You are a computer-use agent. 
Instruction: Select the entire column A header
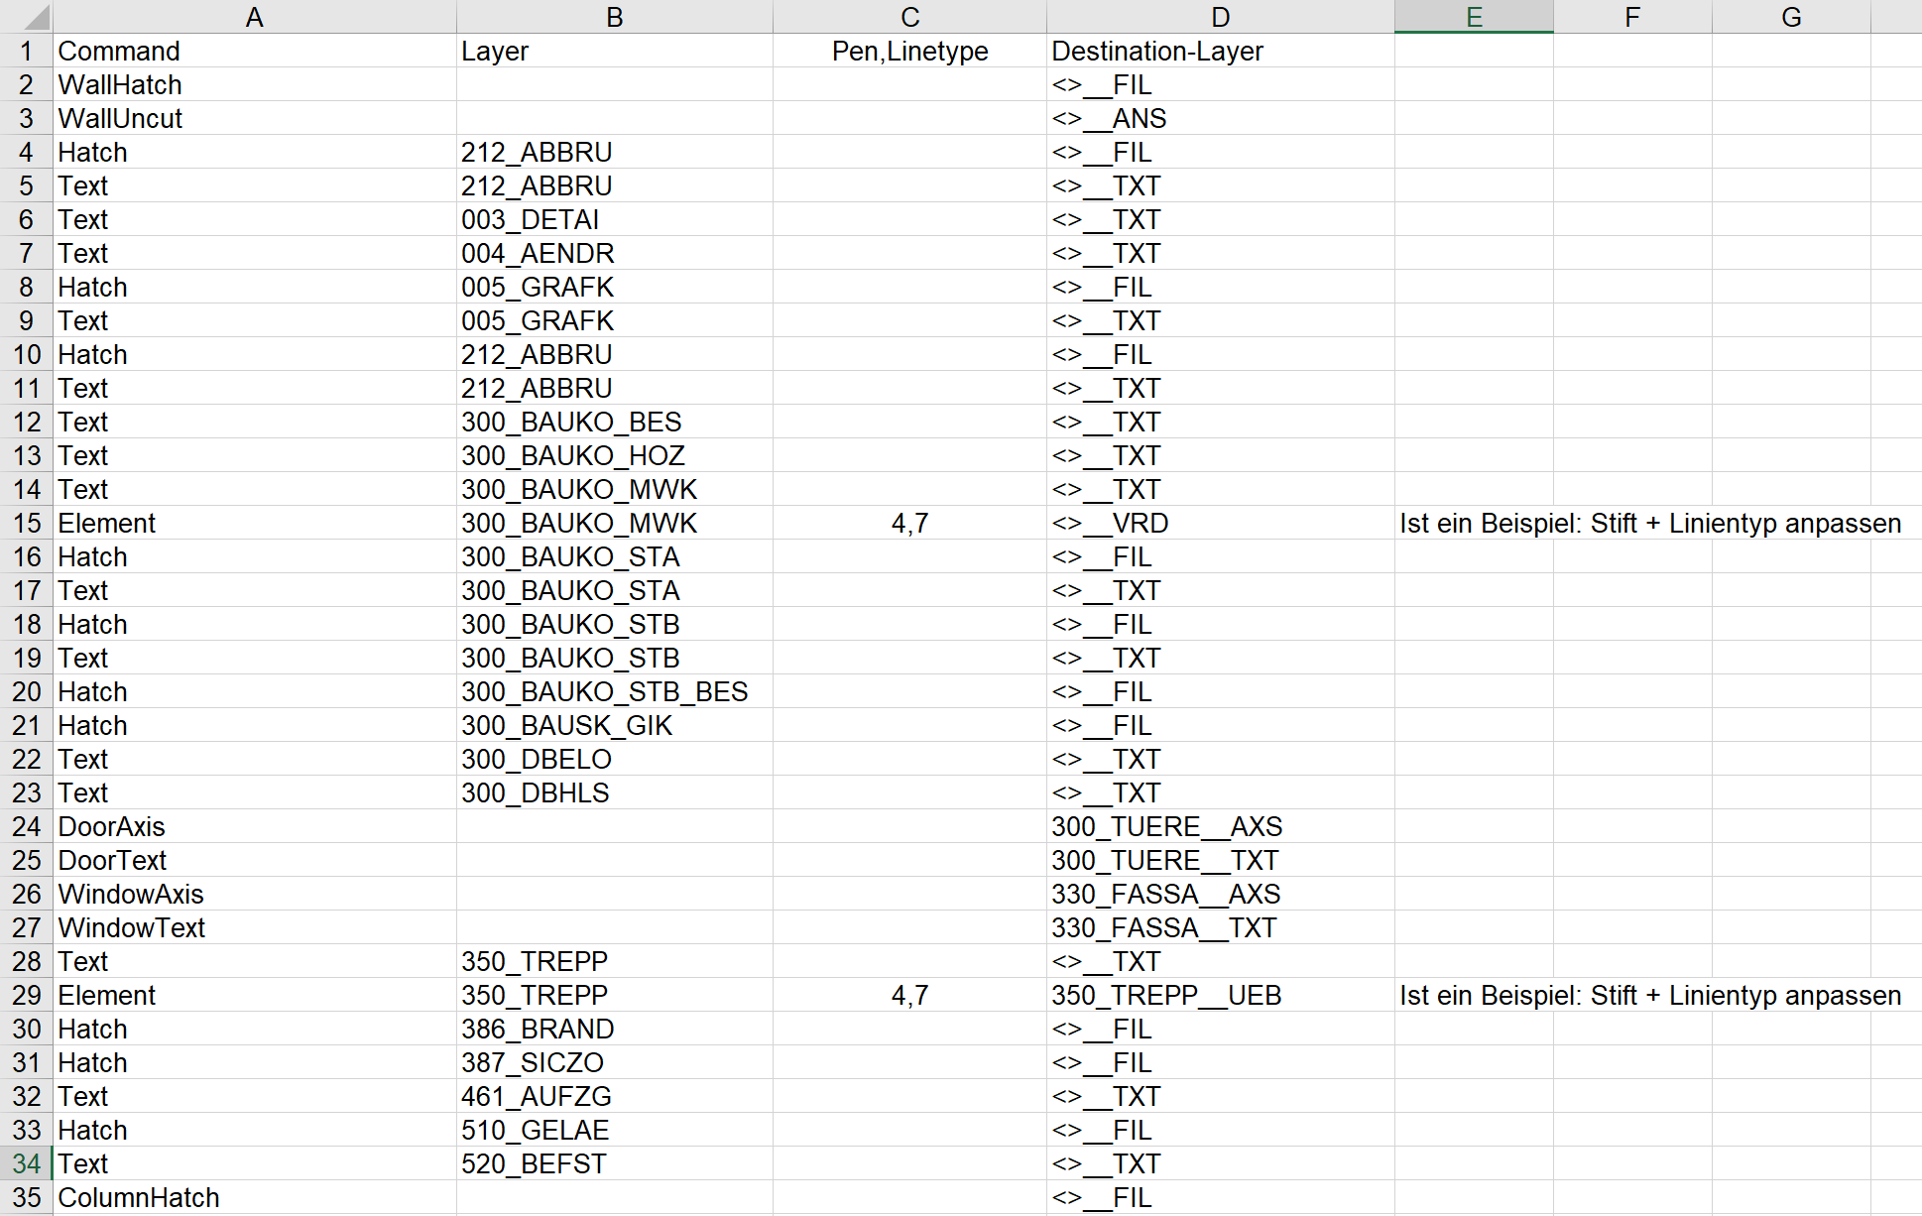coord(254,16)
